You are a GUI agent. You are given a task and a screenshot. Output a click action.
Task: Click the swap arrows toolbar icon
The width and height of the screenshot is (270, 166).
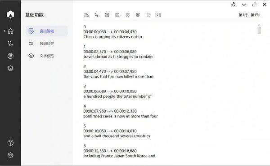[x=97, y=15]
